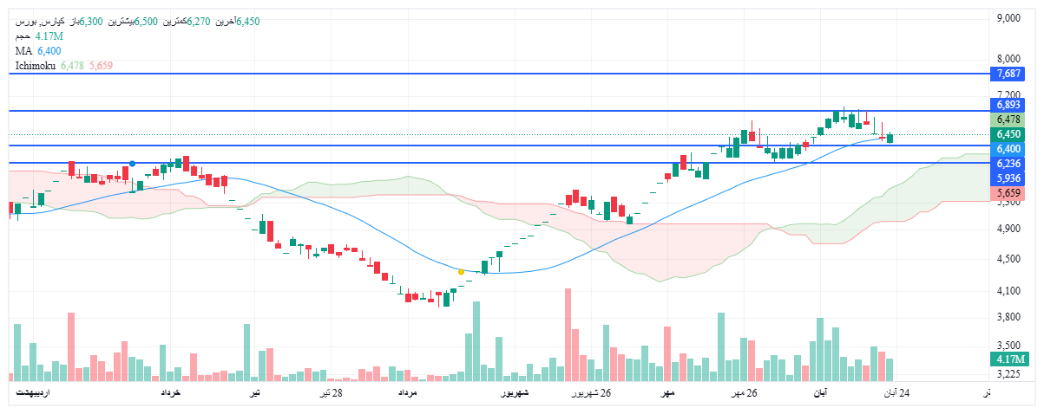The image size is (1044, 414).
Task: Click the light blue 6,400 MA price tag
Action: point(1008,149)
